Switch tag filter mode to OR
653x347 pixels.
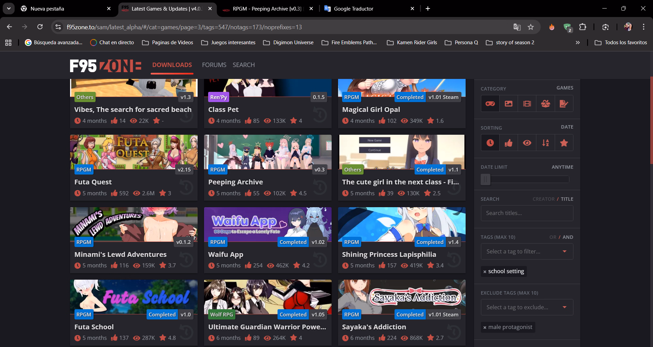[553, 237]
